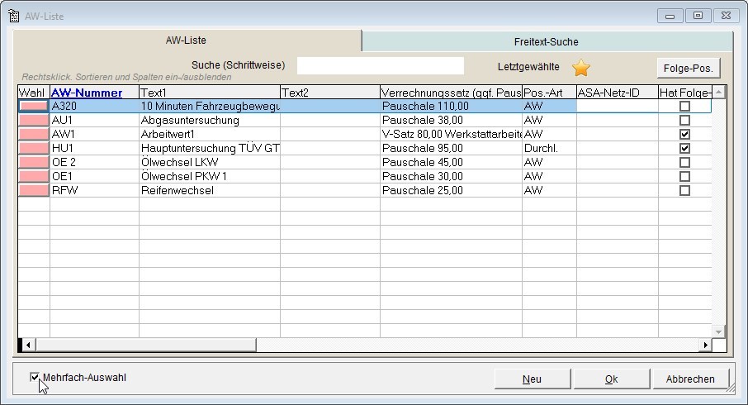
Task: Click the horizontal scrollbar thumb
Action: click(145, 345)
